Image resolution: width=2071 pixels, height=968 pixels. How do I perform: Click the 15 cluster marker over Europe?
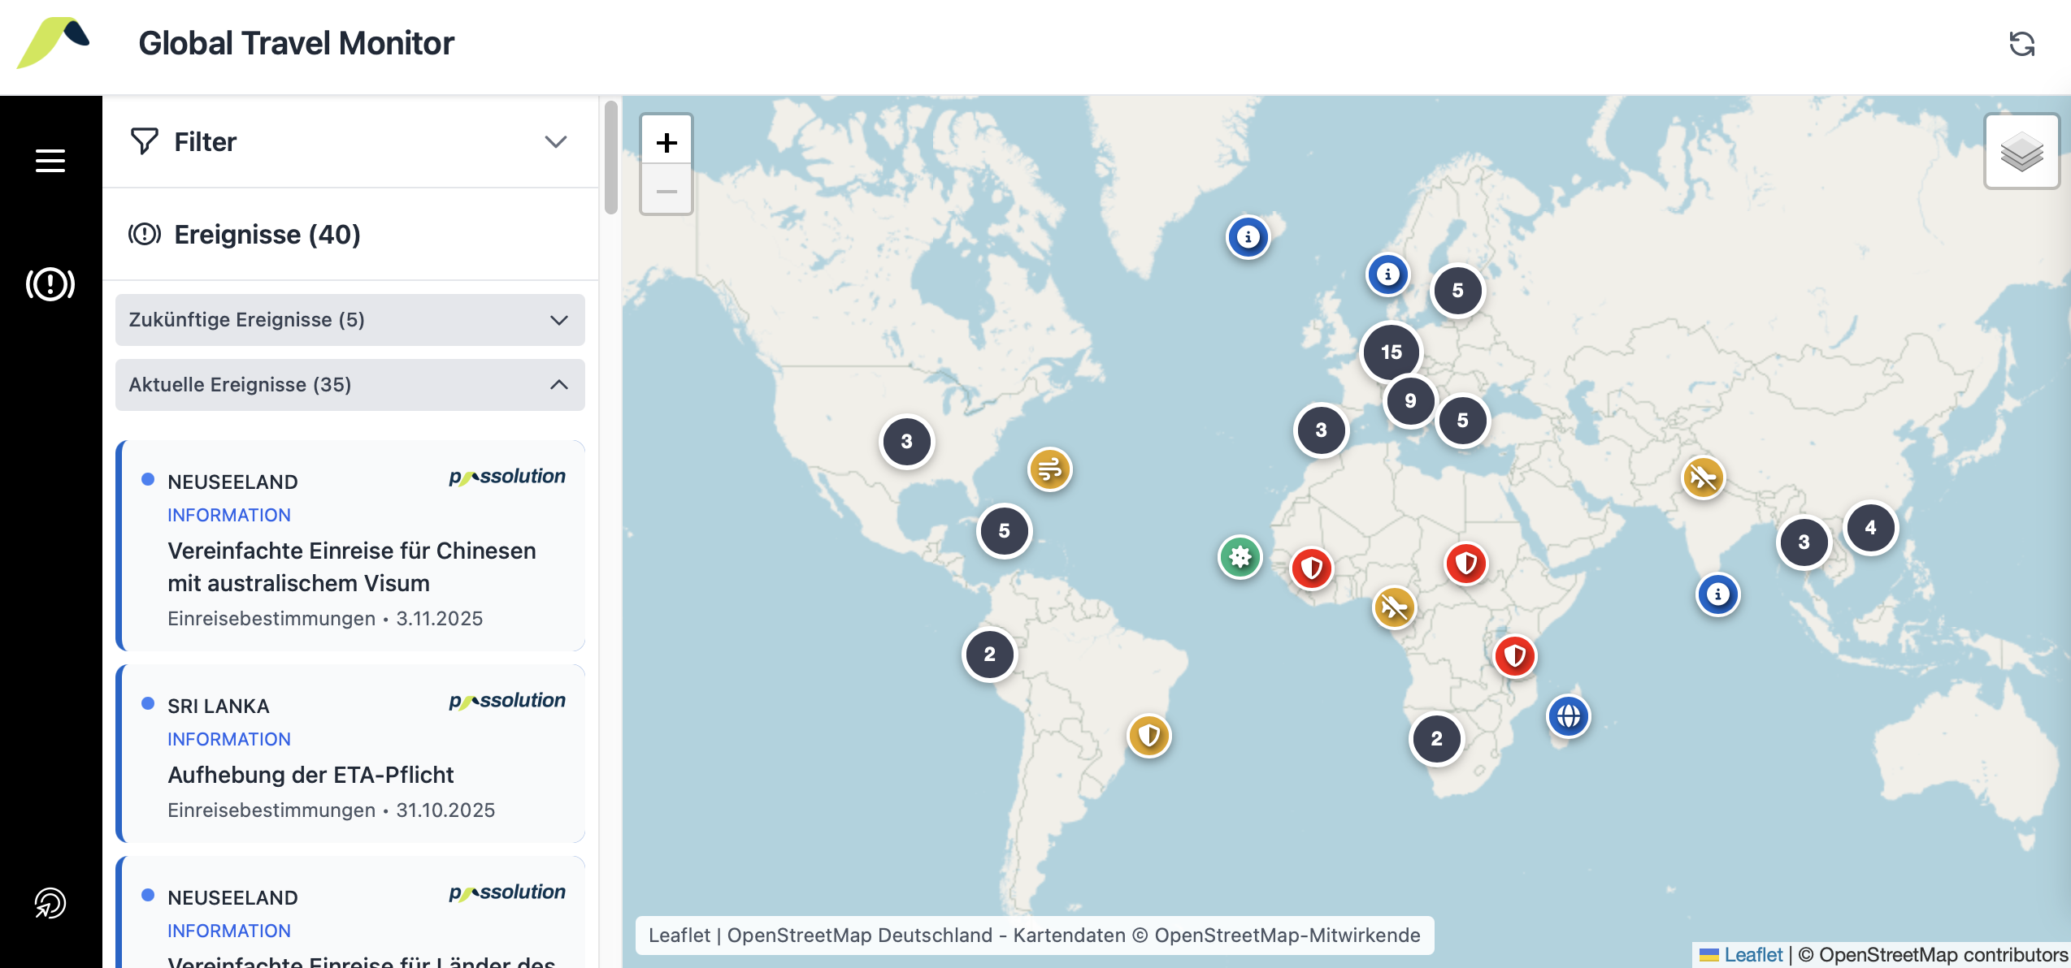click(1391, 352)
